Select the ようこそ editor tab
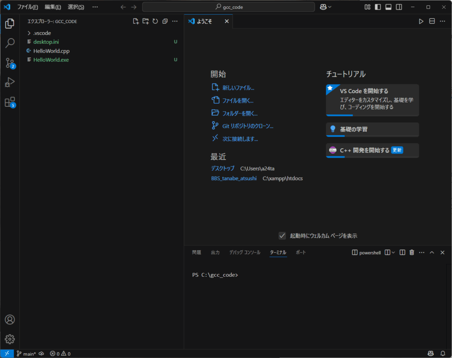This screenshot has height=358, width=452. click(208, 21)
